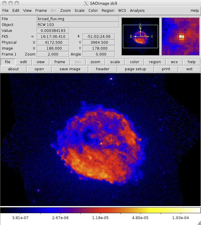Switch to the 'wcs' button bar tab
The width and height of the screenshot is (201, 225).
pyautogui.click(x=172, y=62)
